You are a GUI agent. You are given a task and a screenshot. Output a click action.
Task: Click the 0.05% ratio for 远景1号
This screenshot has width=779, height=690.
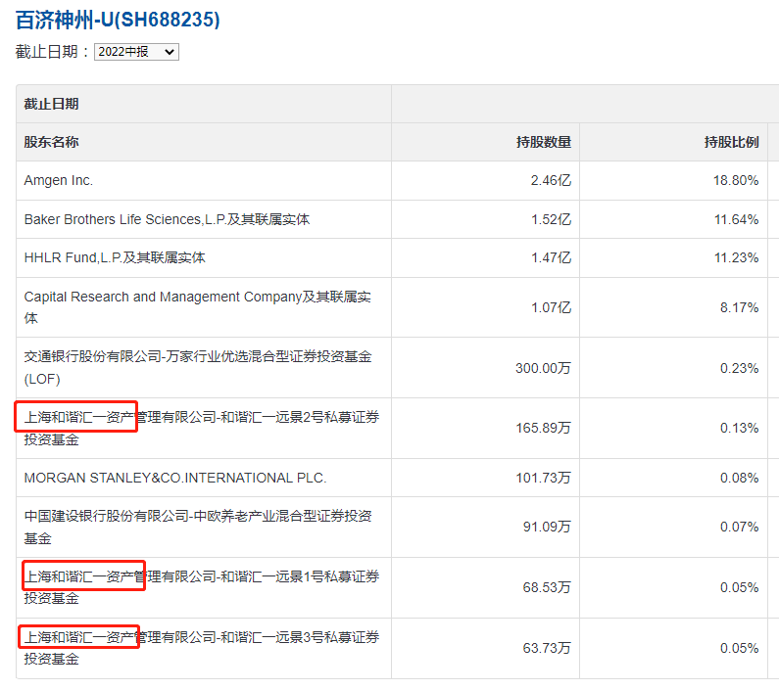(739, 587)
